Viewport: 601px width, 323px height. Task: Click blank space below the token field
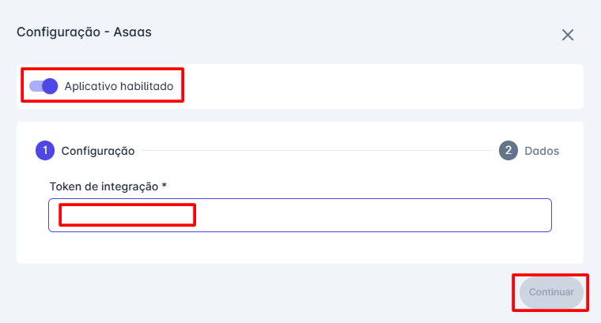coord(300,248)
